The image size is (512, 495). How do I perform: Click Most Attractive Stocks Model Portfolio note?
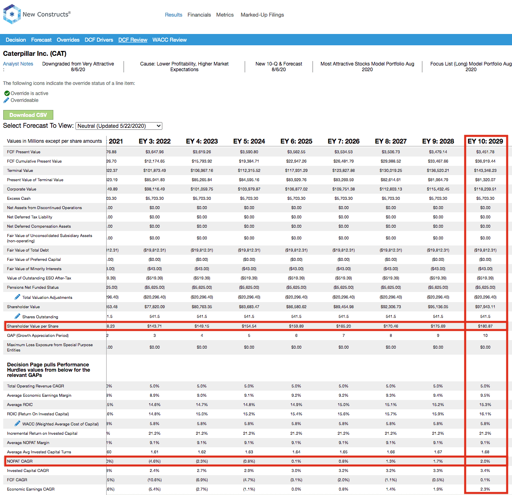coord(367,67)
